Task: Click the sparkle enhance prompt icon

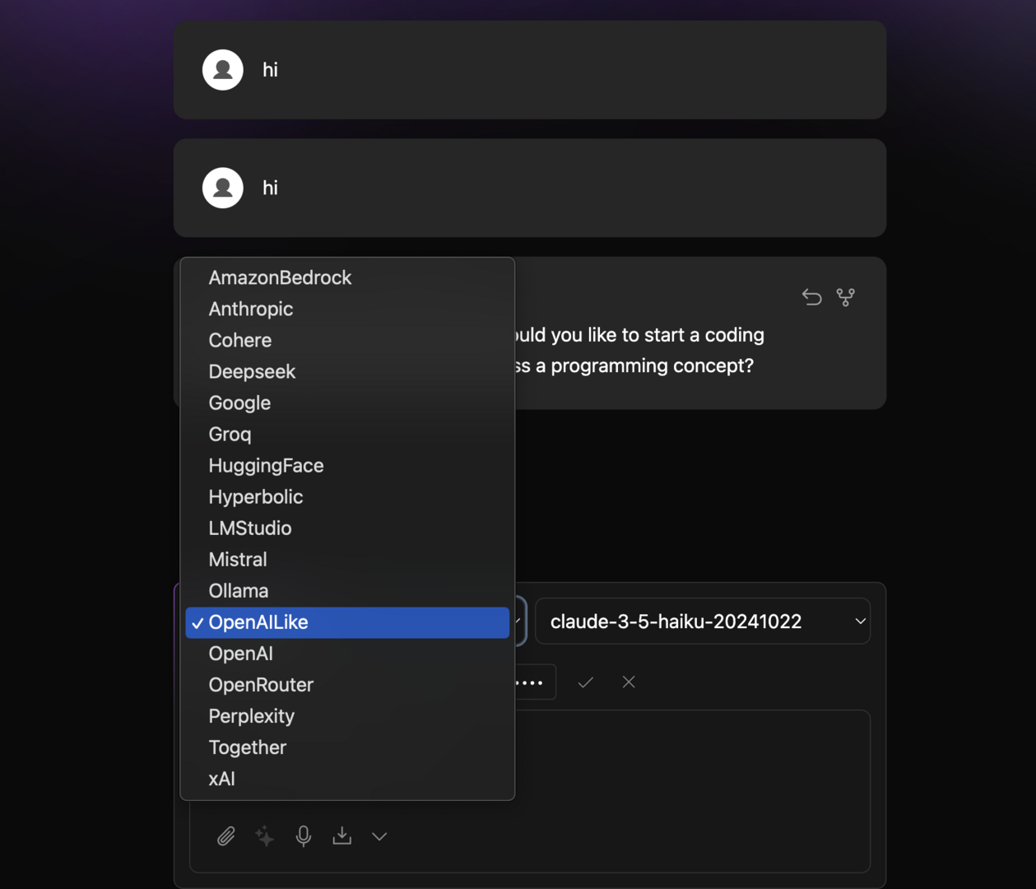Action: [264, 836]
